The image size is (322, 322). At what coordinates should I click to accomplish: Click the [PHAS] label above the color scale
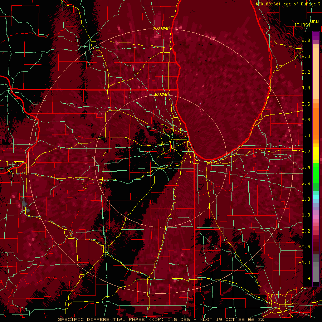302,25
